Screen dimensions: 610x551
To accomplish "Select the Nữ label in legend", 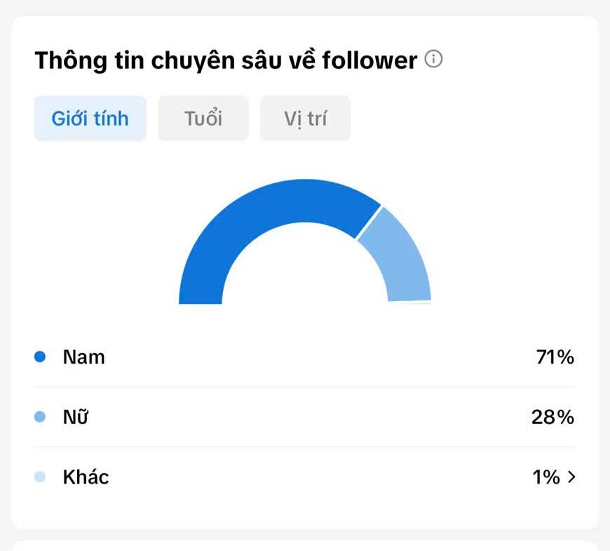I will (x=76, y=417).
